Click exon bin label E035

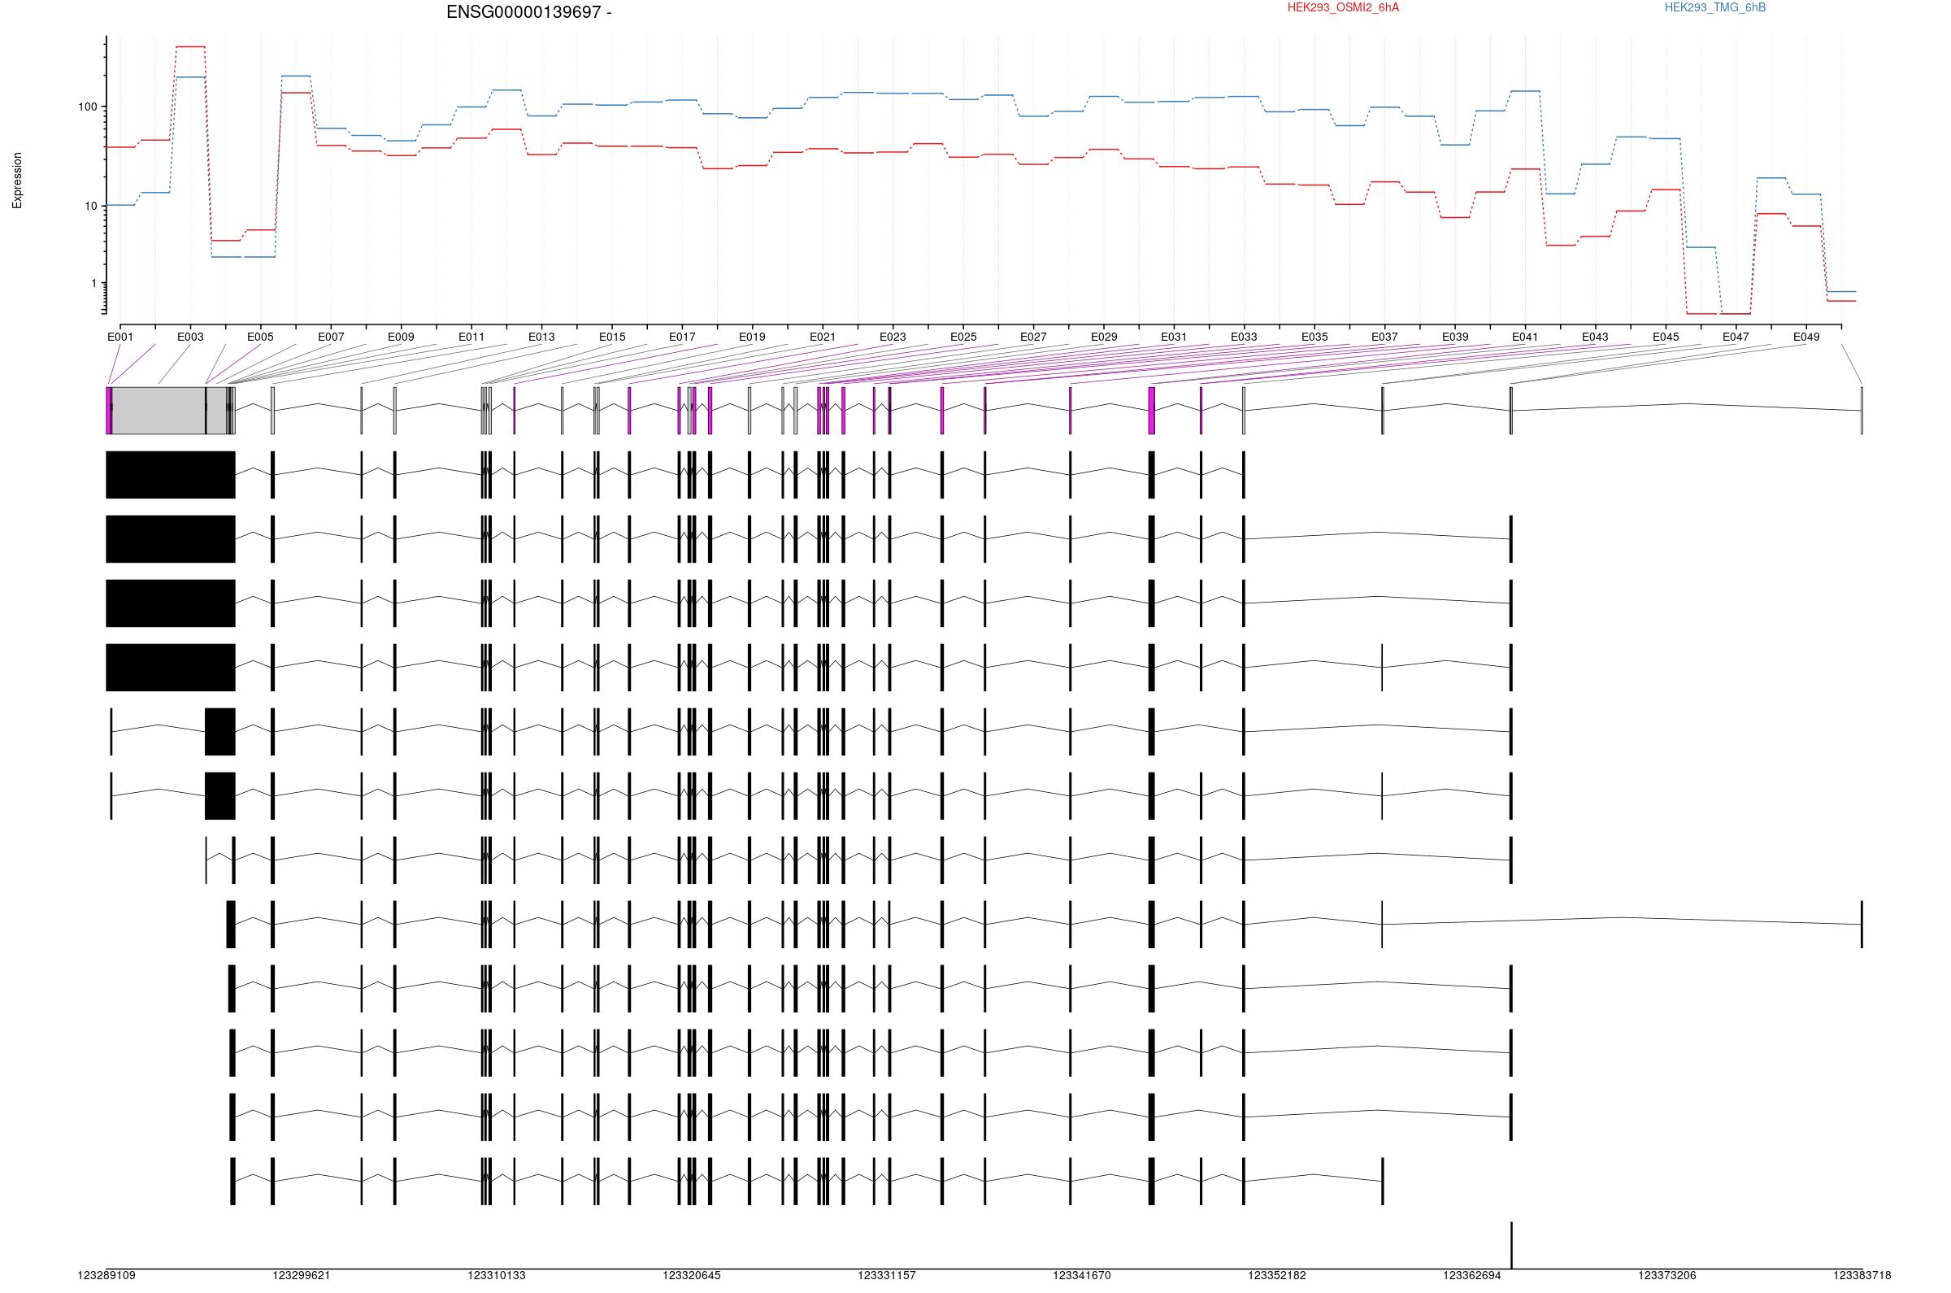(1314, 337)
